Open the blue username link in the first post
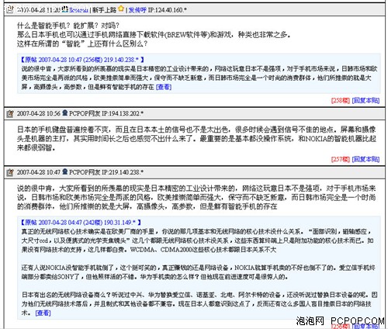388x329 pixels. [78, 10]
